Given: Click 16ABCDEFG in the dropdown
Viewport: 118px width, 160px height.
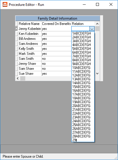Looking at the screenshot, I should coord(83,91).
